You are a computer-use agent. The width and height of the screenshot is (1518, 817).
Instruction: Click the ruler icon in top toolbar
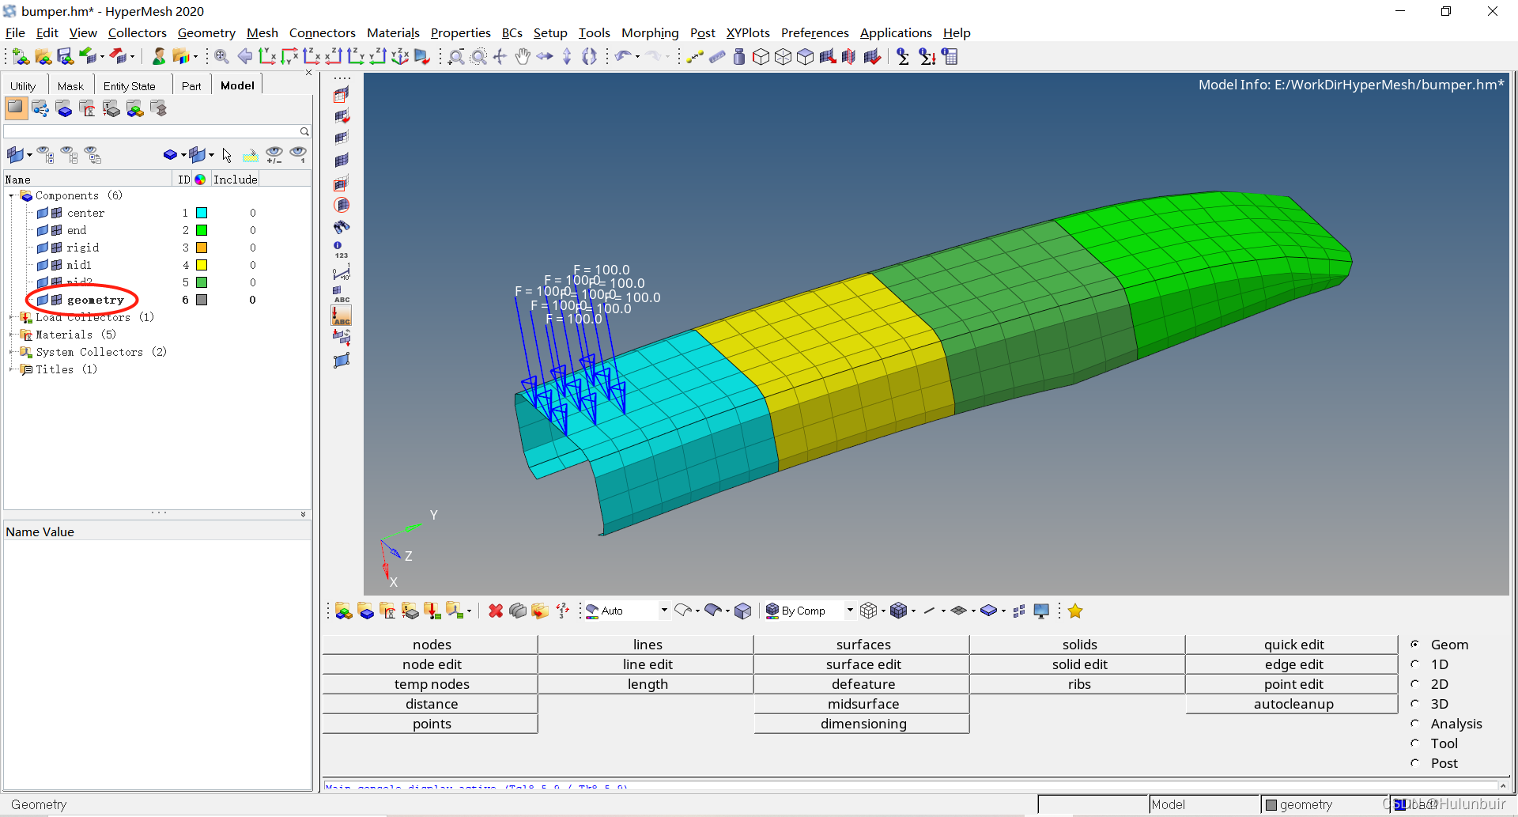coord(717,57)
